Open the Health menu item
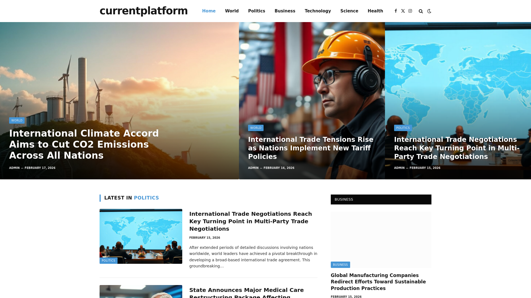531x298 pixels. pos(375,11)
